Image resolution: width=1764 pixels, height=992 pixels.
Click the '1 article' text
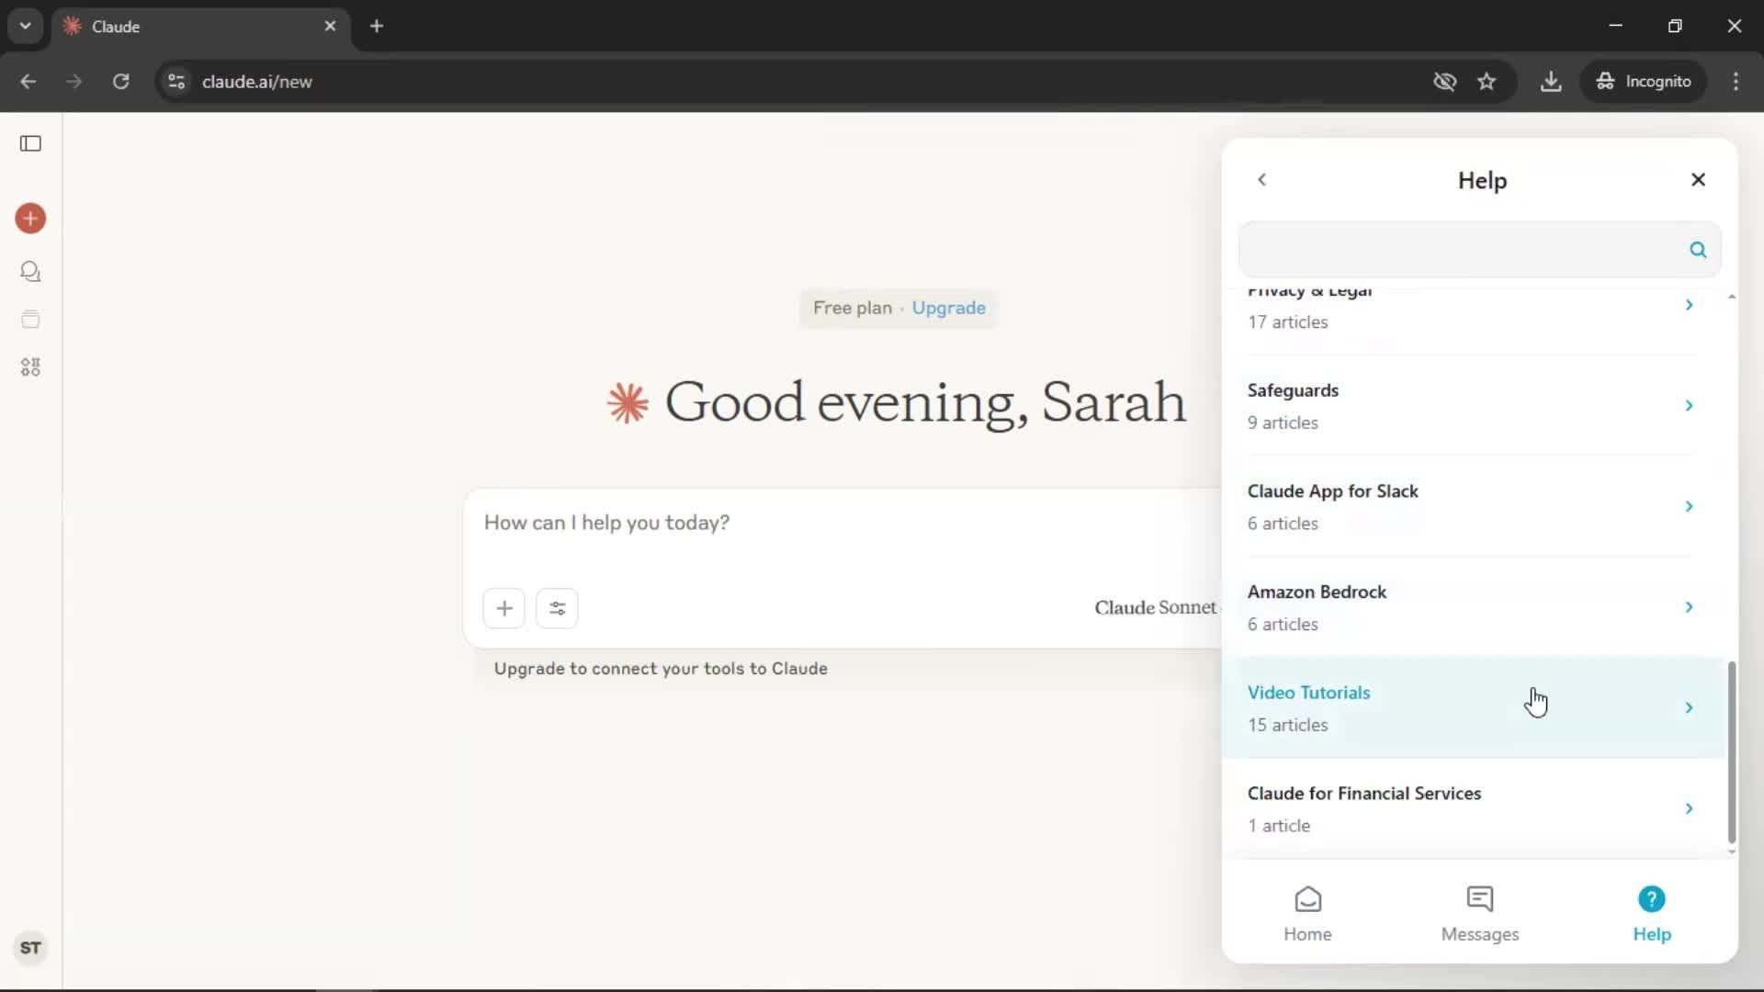tap(1279, 826)
